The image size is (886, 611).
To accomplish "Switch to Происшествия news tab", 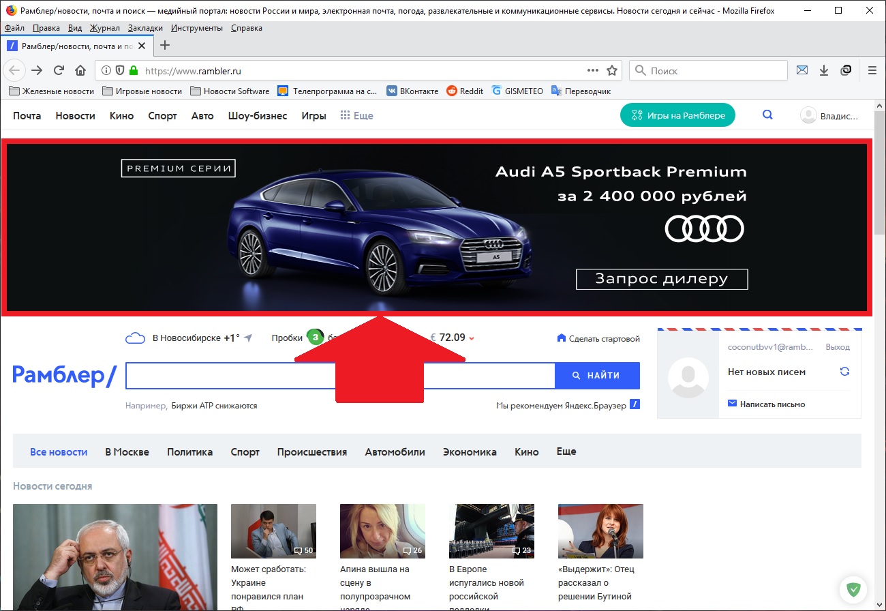I will click(311, 451).
